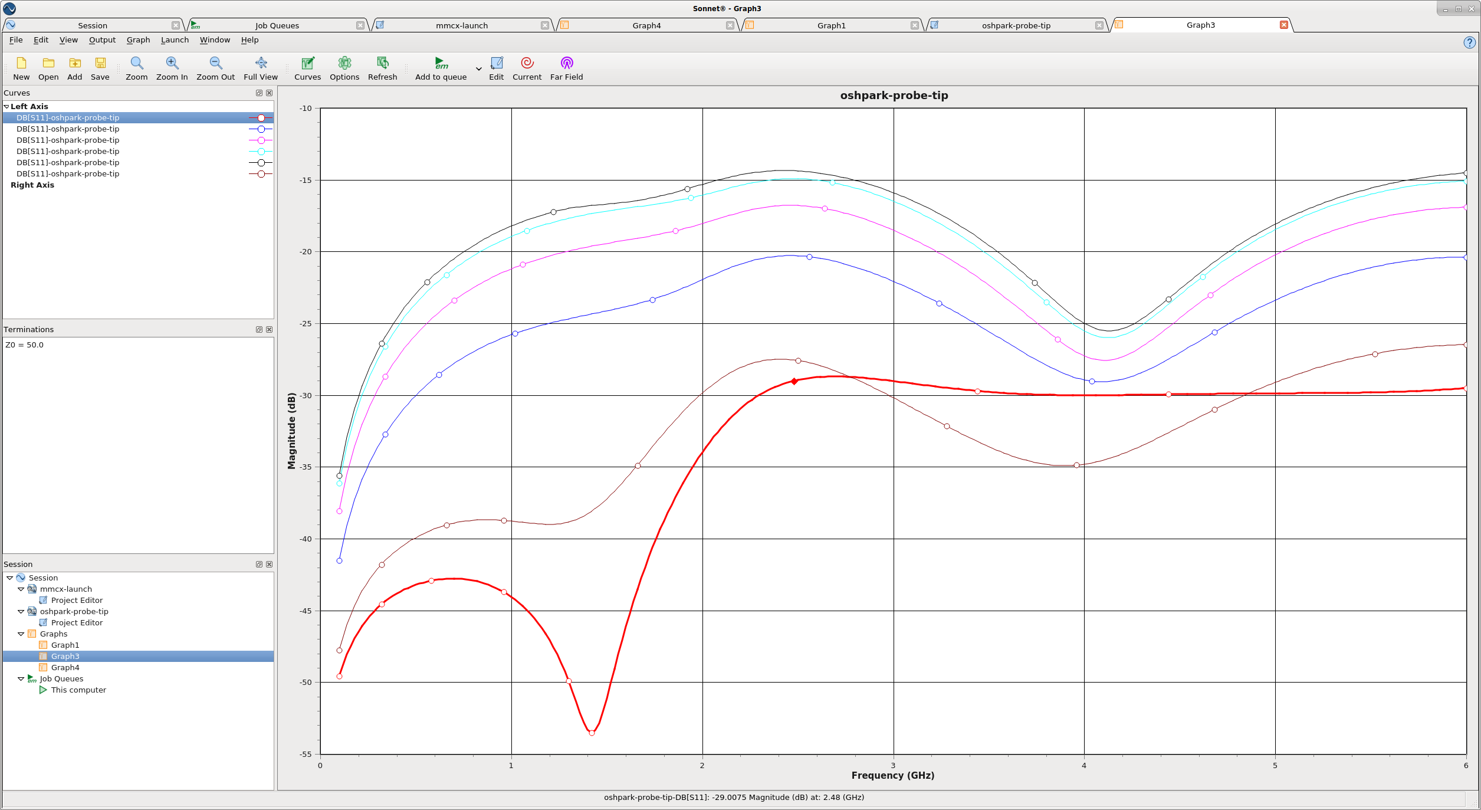
Task: Open the Launch menu
Action: click(175, 40)
